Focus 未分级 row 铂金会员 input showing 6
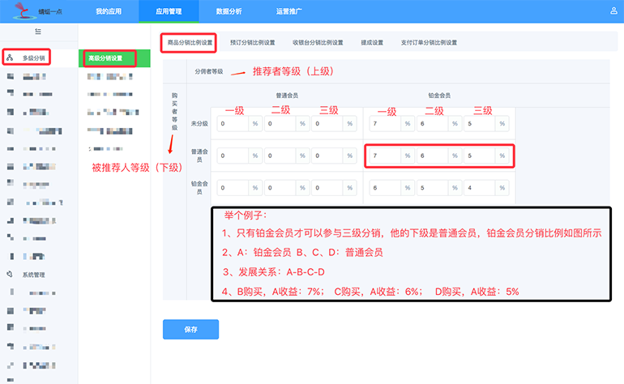This screenshot has height=384, width=624. (432, 124)
